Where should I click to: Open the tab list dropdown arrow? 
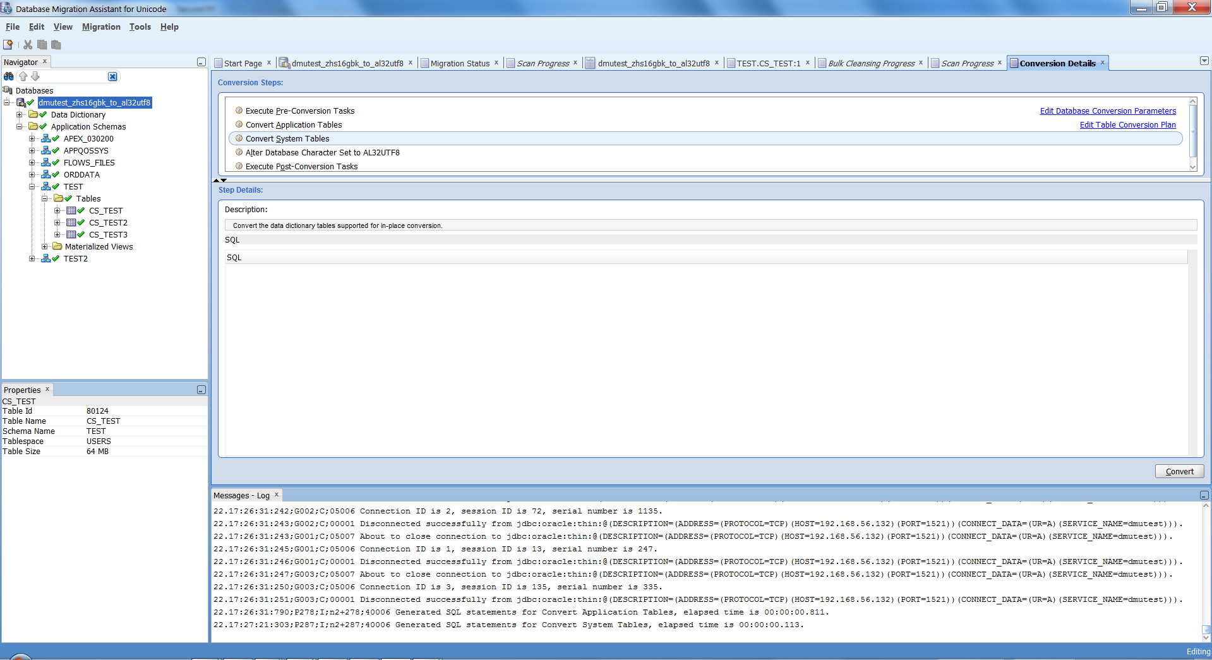(x=1204, y=61)
